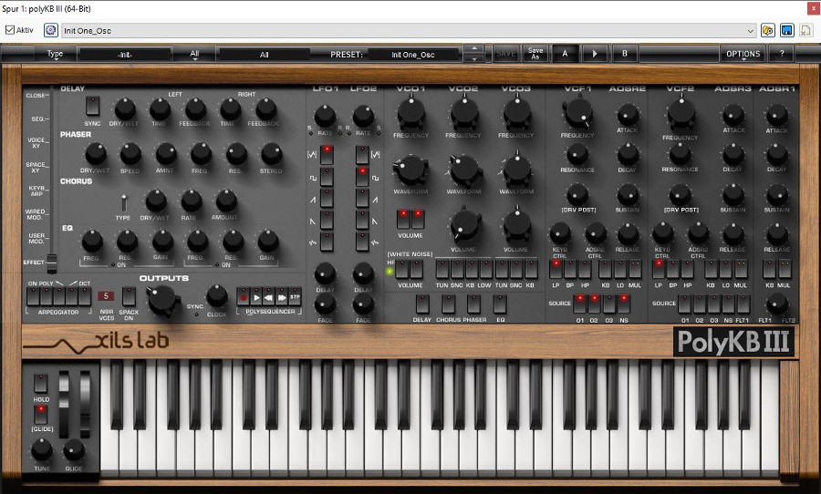Click the VCO2 WAVEFORM knob
The width and height of the screenshot is (821, 494).
[x=464, y=170]
